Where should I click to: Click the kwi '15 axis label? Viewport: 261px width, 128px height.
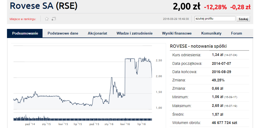[x=63, y=124]
